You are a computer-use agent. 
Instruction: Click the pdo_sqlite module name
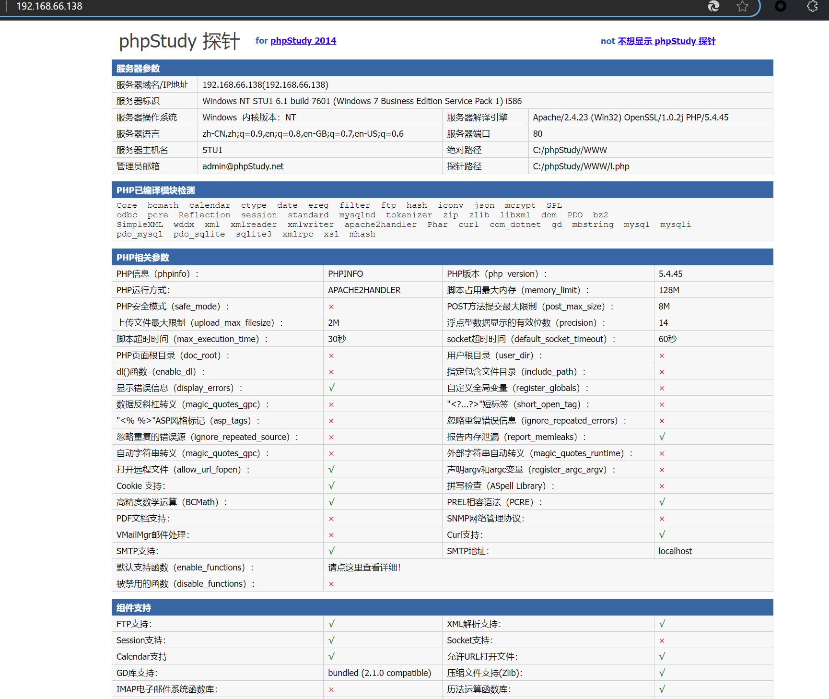199,234
